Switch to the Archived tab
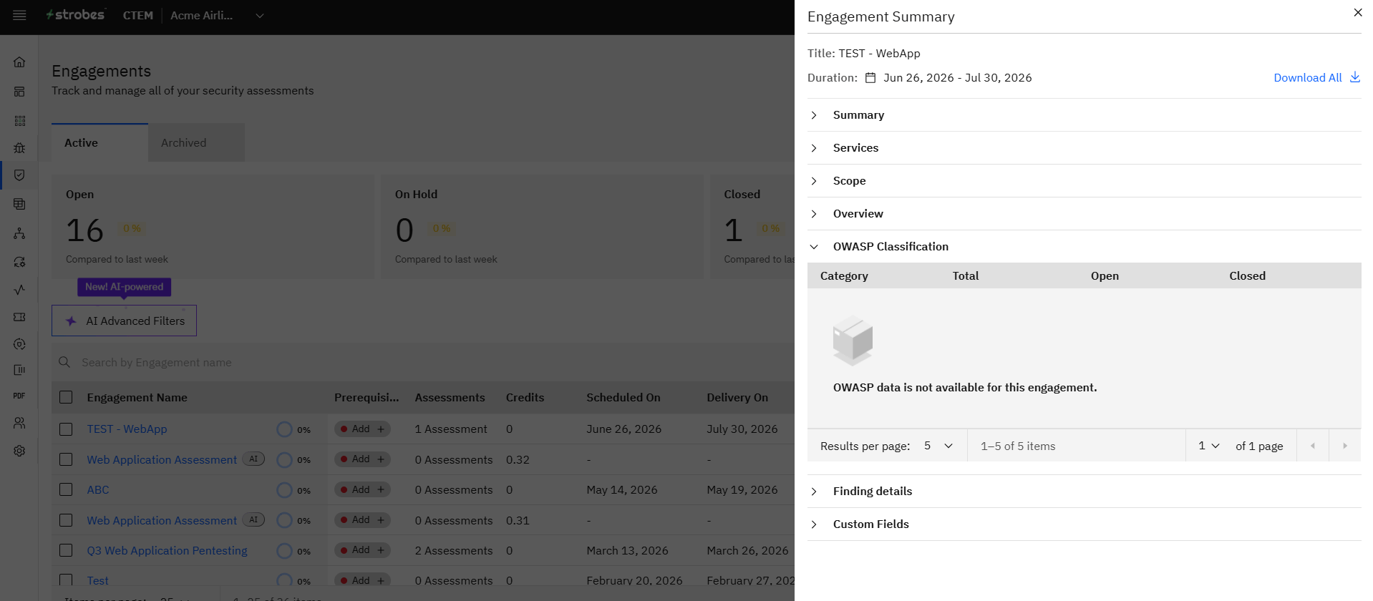This screenshot has width=1373, height=601. tap(196, 143)
